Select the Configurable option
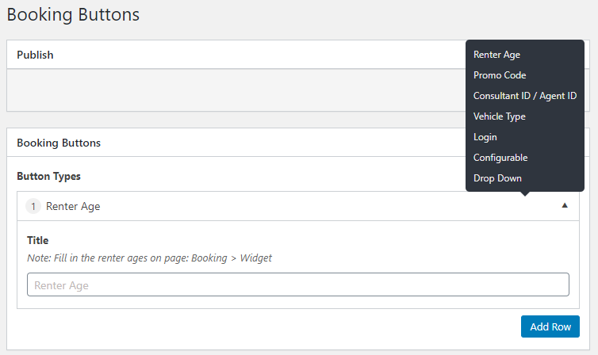This screenshot has height=355, width=598. click(x=500, y=158)
